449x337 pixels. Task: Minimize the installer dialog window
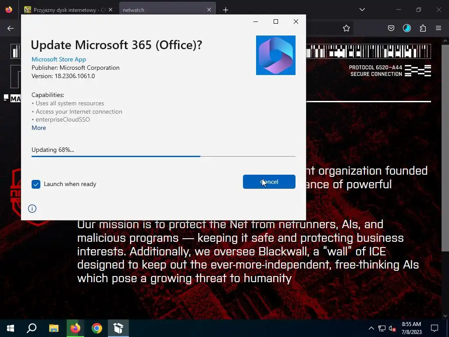pyautogui.click(x=256, y=22)
